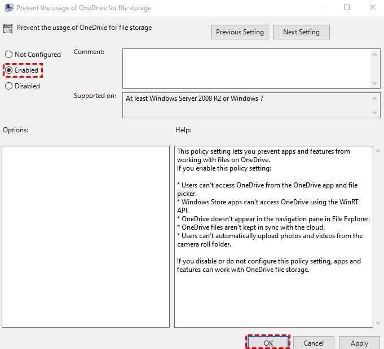Click the Supported on text field
Viewport: 384px width, 349px height.
coord(246,105)
